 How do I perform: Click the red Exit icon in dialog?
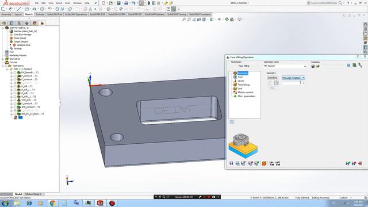(360, 163)
